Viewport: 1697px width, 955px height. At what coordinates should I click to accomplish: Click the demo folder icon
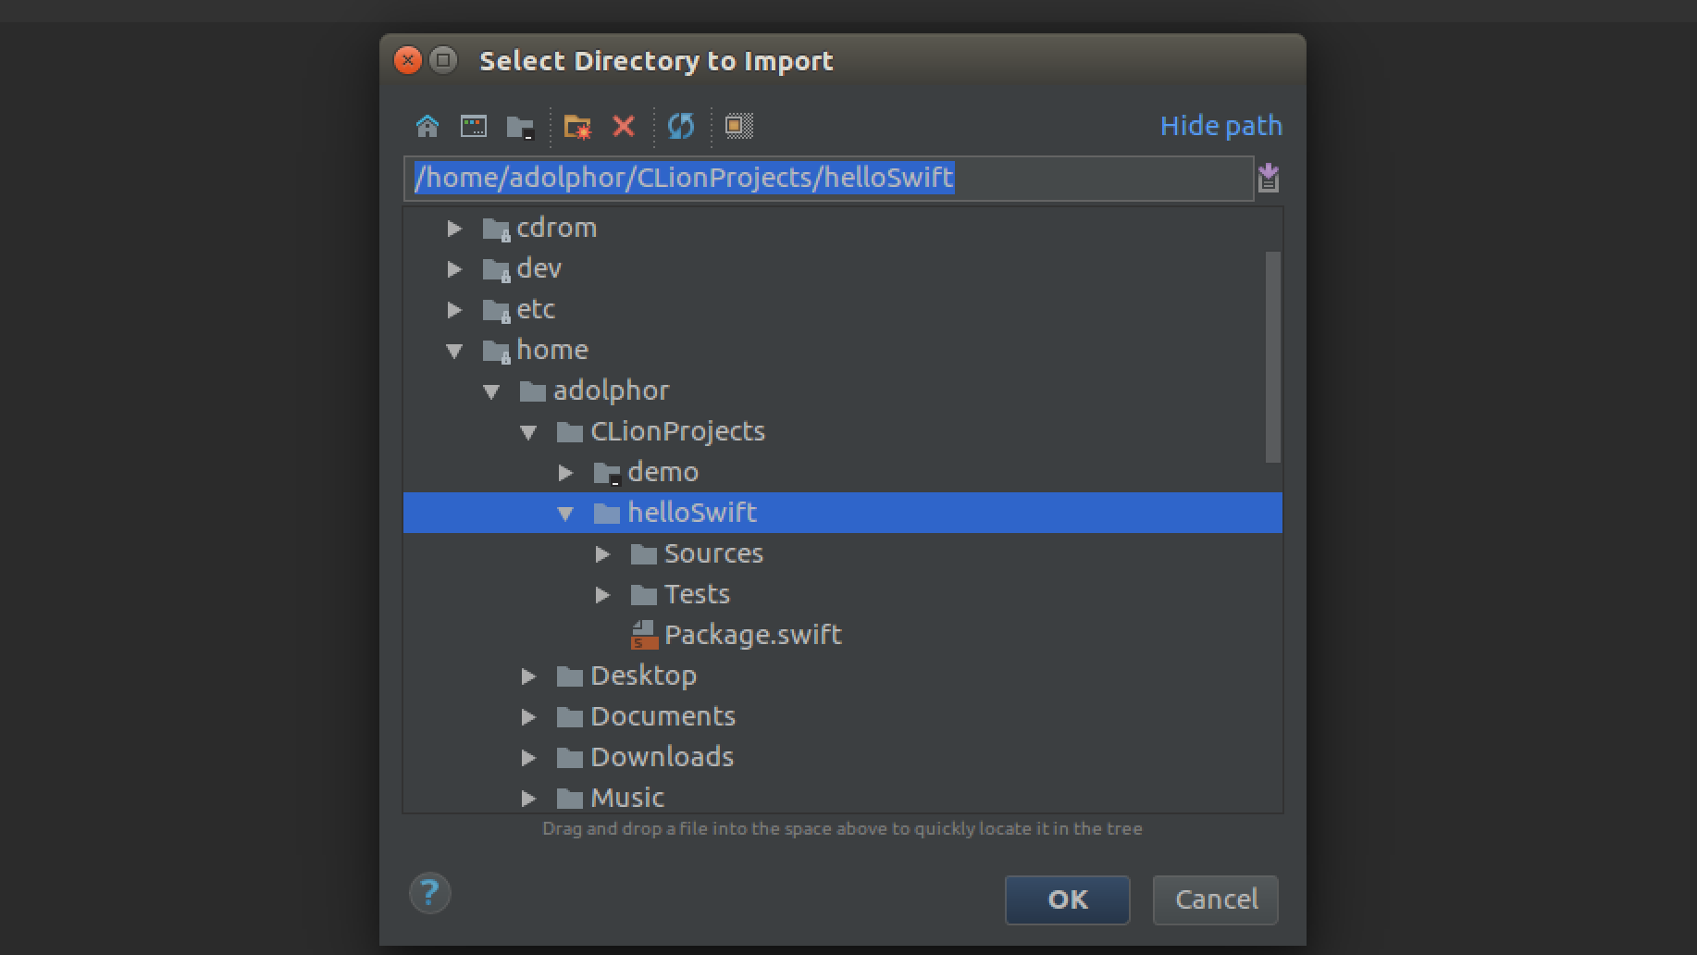pyautogui.click(x=607, y=473)
